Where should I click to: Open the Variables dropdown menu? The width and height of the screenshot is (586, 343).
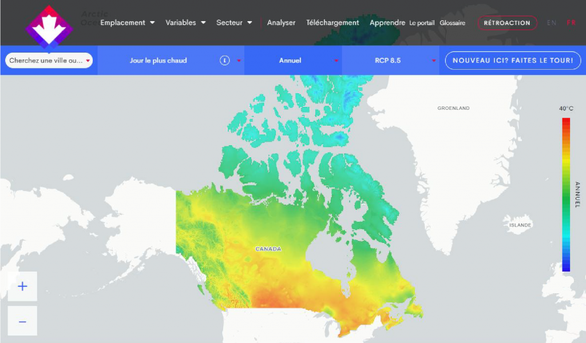(185, 23)
